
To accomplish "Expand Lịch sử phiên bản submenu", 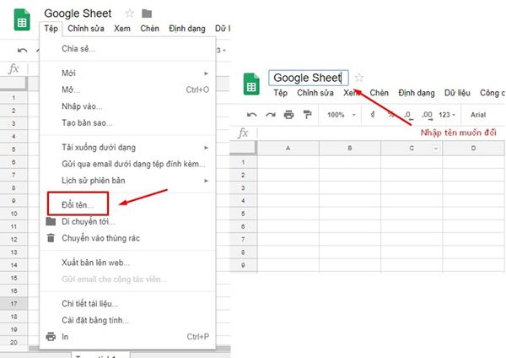I will tap(206, 181).
